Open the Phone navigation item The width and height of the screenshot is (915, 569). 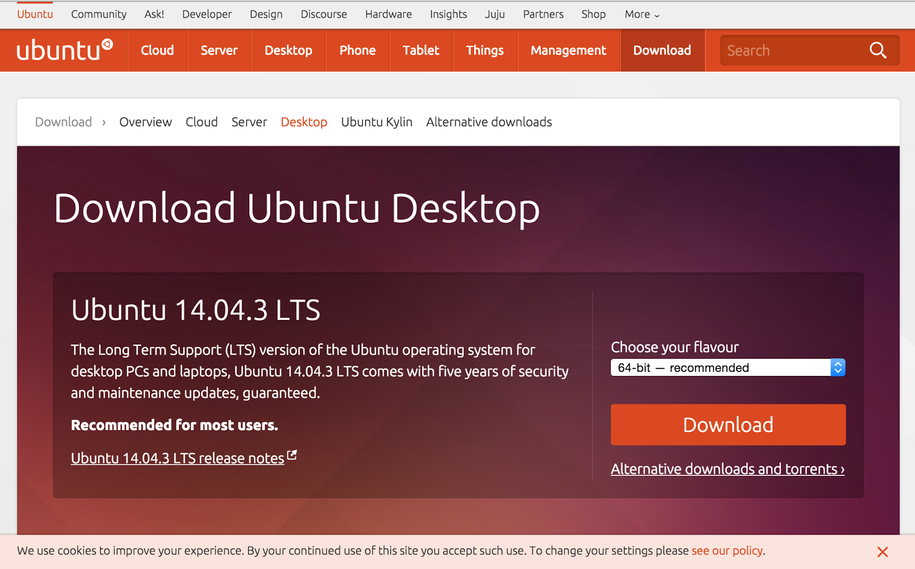pyautogui.click(x=357, y=50)
